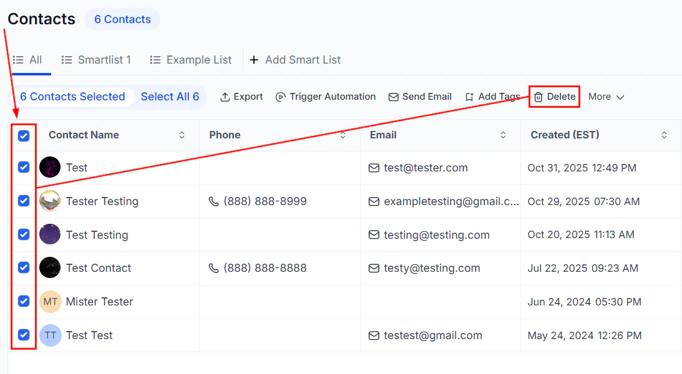
Task: Open avatar of Tester Testing
Action: tap(50, 201)
